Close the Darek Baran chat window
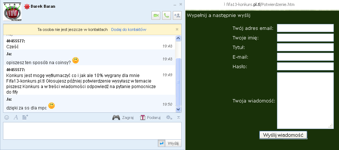The width and height of the screenshot is (339, 150). tap(181, 4)
